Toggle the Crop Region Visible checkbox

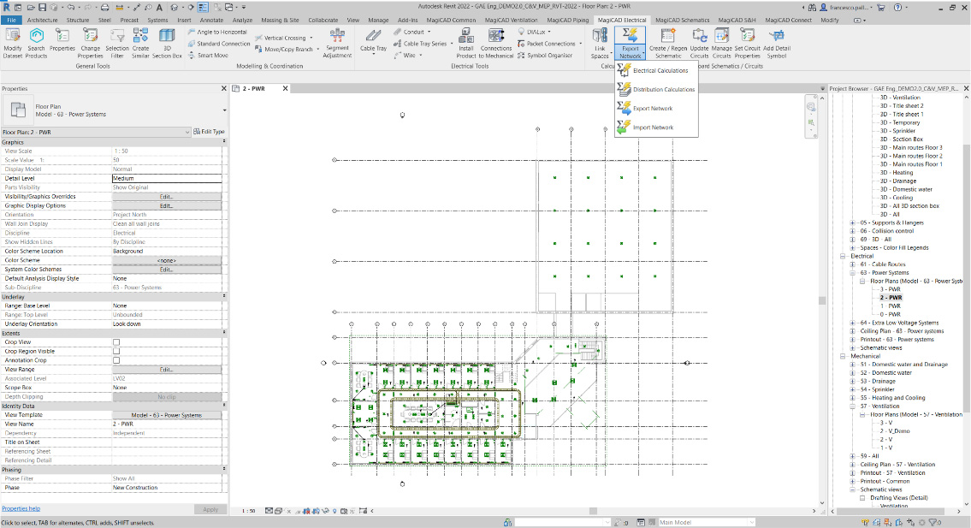click(116, 351)
